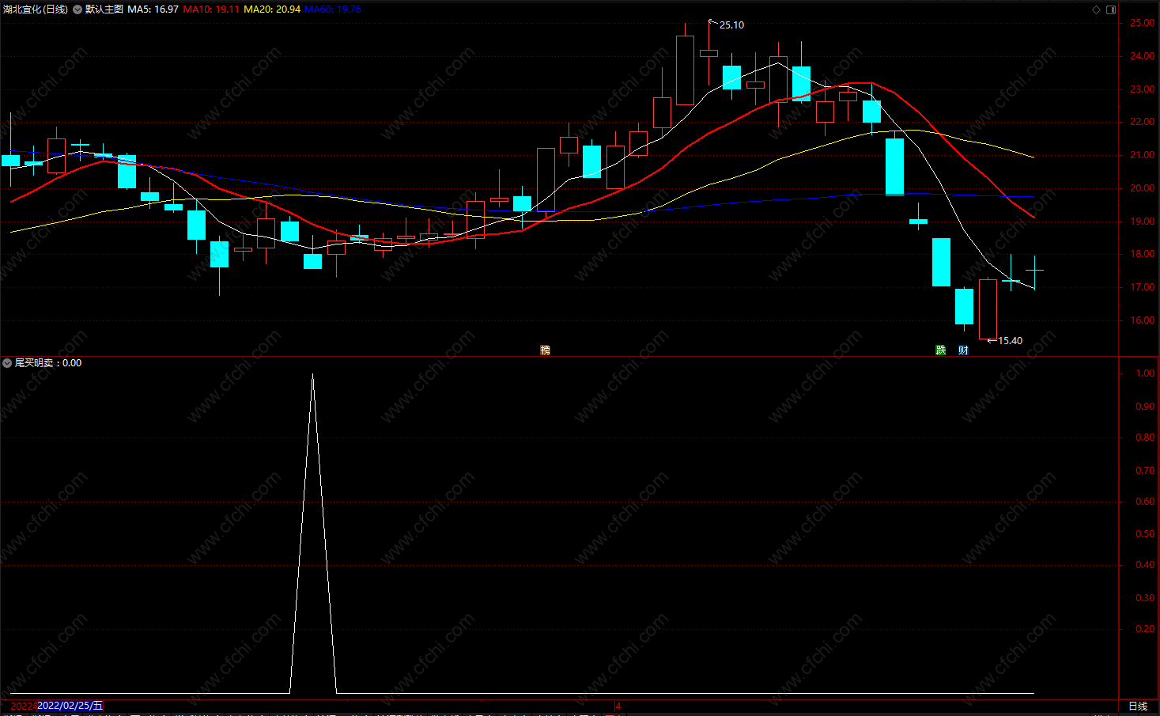The width and height of the screenshot is (1160, 716).
Task: Click the white spike peak in indicator panel
Action: (312, 375)
